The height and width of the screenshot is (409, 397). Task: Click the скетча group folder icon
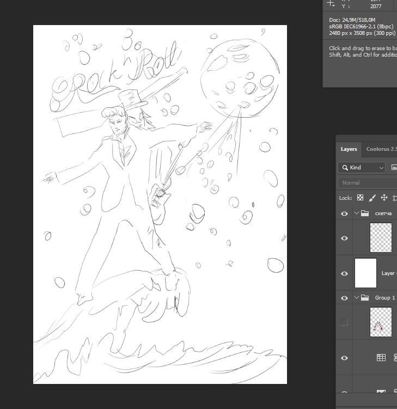point(365,213)
